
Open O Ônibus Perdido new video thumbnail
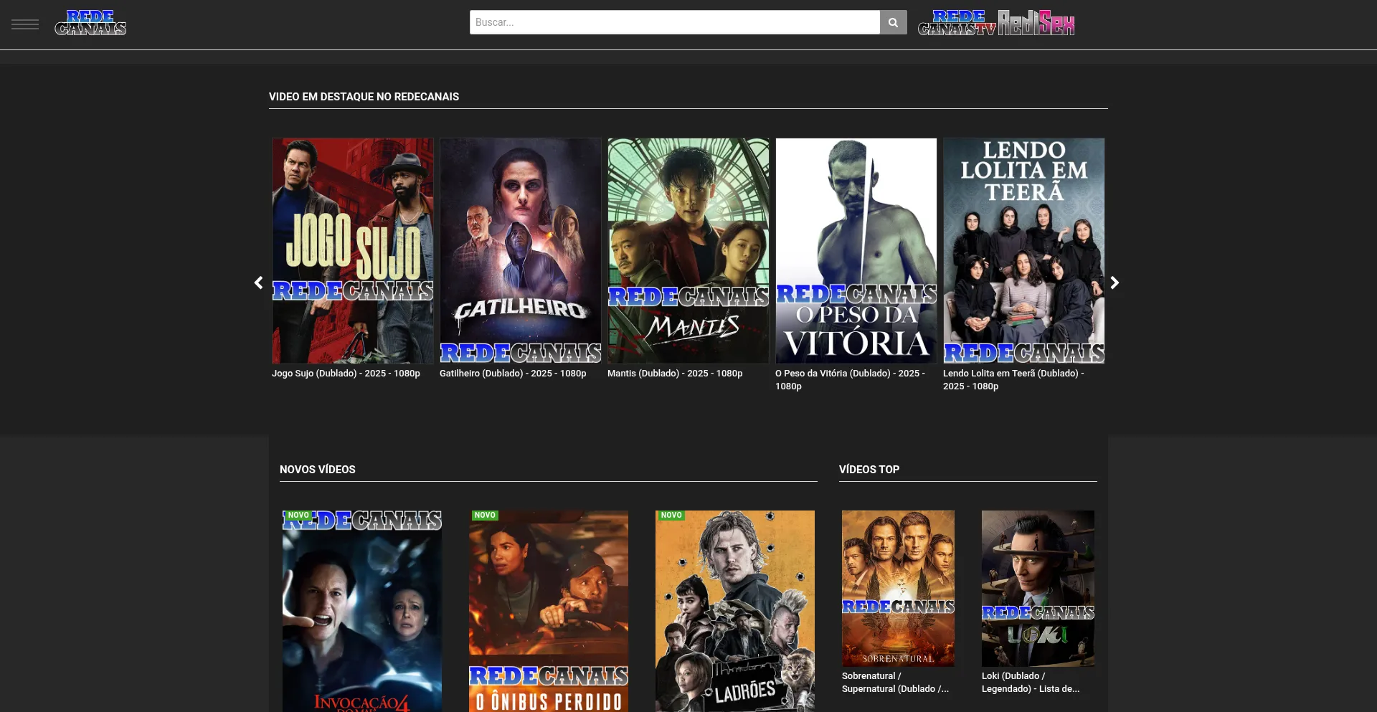[x=549, y=611]
